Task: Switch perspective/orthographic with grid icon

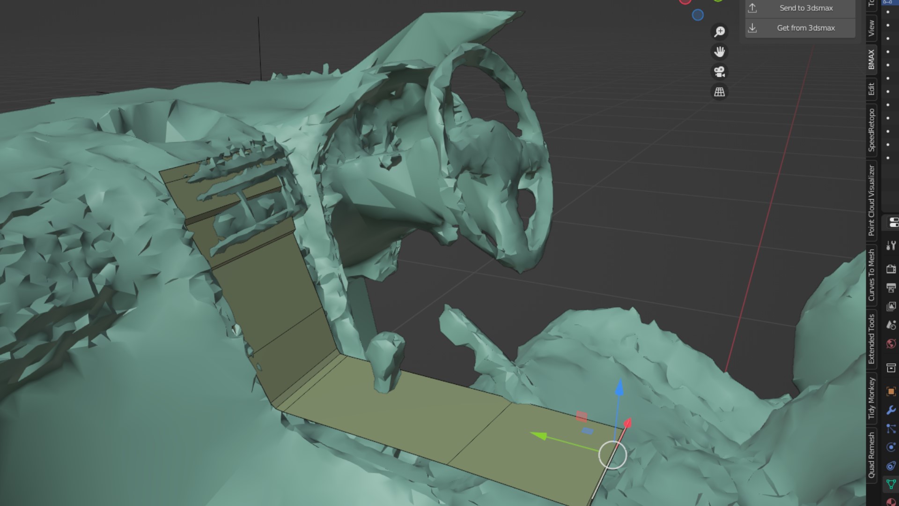Action: pos(720,92)
